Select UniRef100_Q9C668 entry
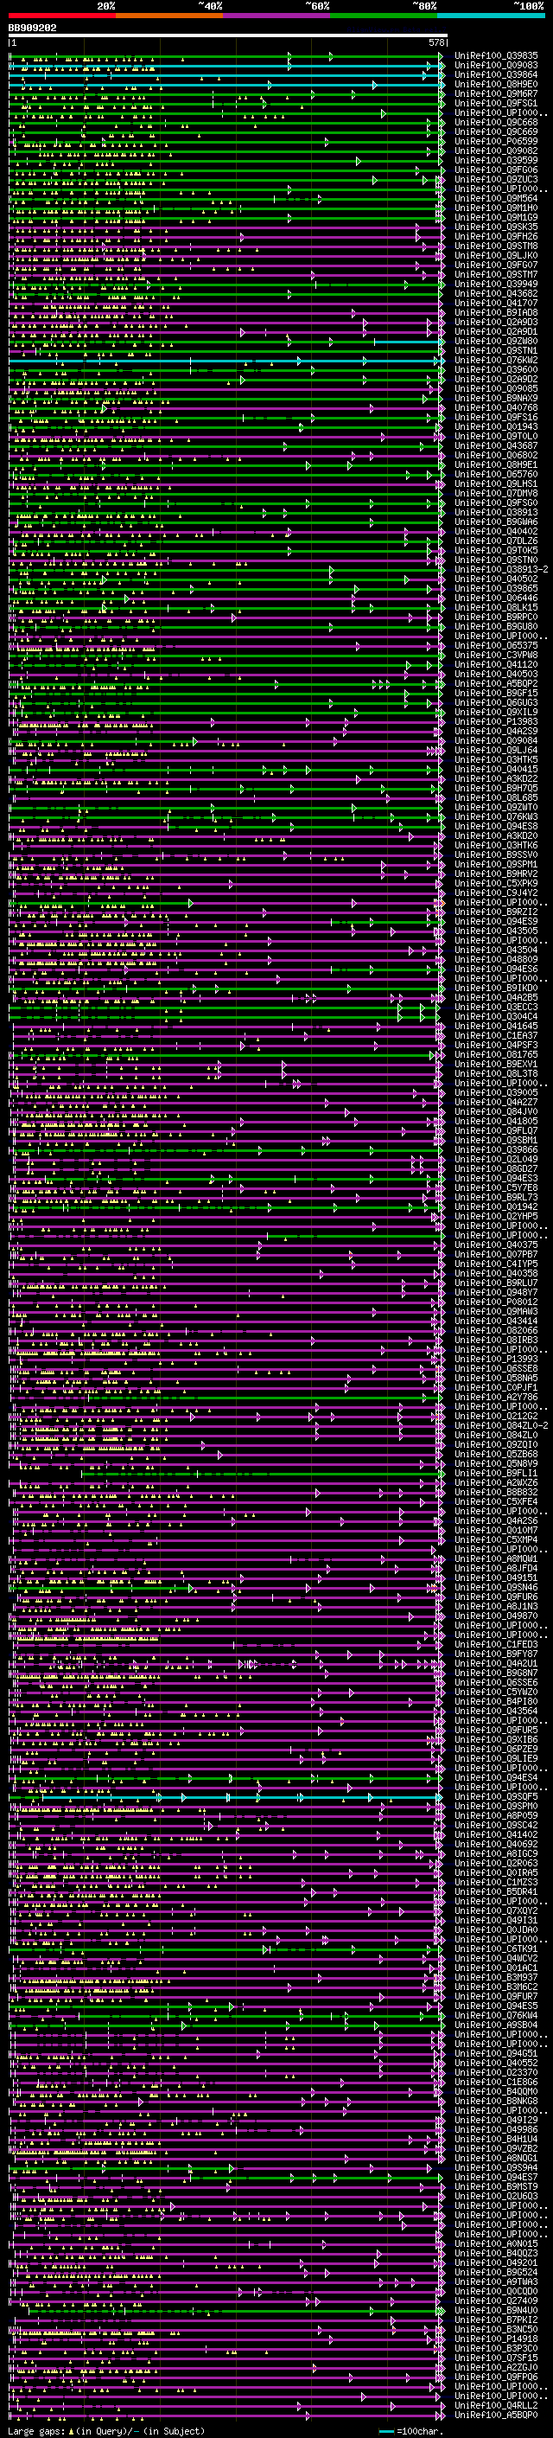The image size is (553, 2438). tap(496, 122)
